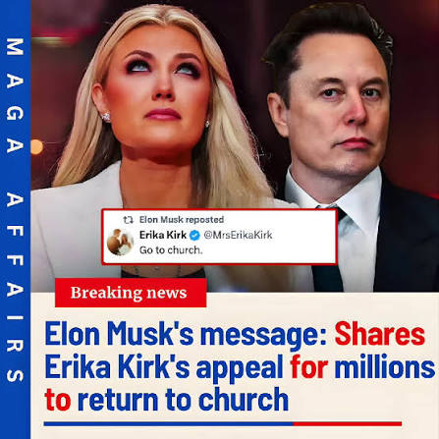Click 'return to church' in the headline
Image resolution: width=439 pixels, height=439 pixels.
click(183, 399)
